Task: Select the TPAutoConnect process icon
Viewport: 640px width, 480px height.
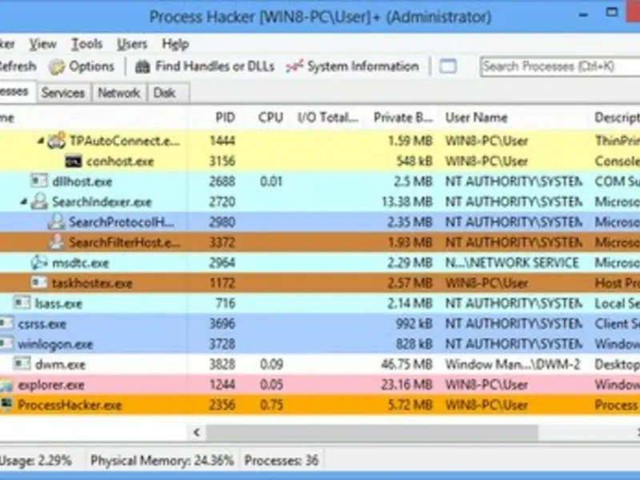Action: point(56,141)
